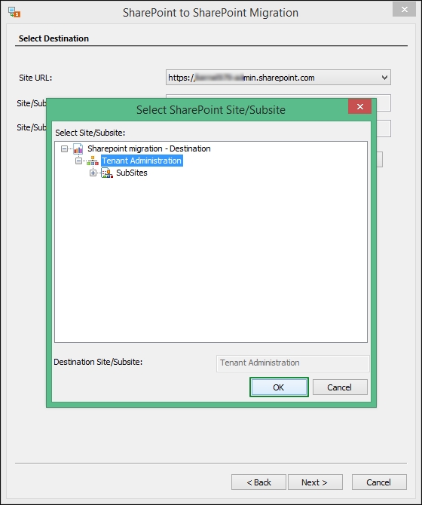Click the Tenant Administration hierarchy icon

tap(93, 161)
